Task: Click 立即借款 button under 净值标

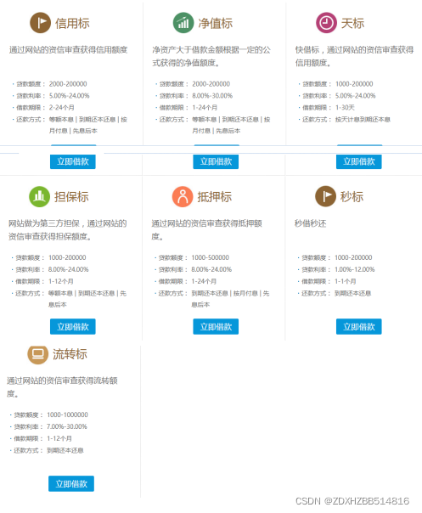Action: click(216, 161)
